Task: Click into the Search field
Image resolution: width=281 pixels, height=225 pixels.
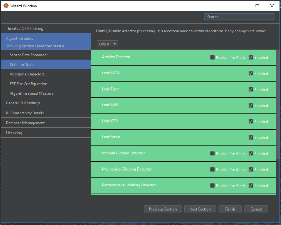Action: [239, 17]
